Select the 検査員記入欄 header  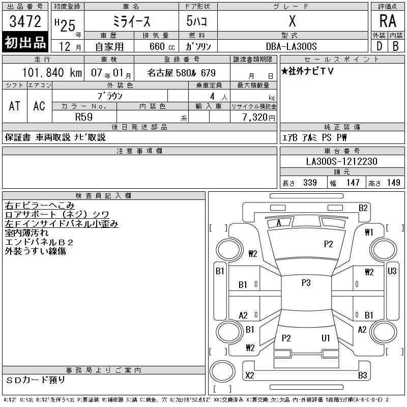pos(103,196)
